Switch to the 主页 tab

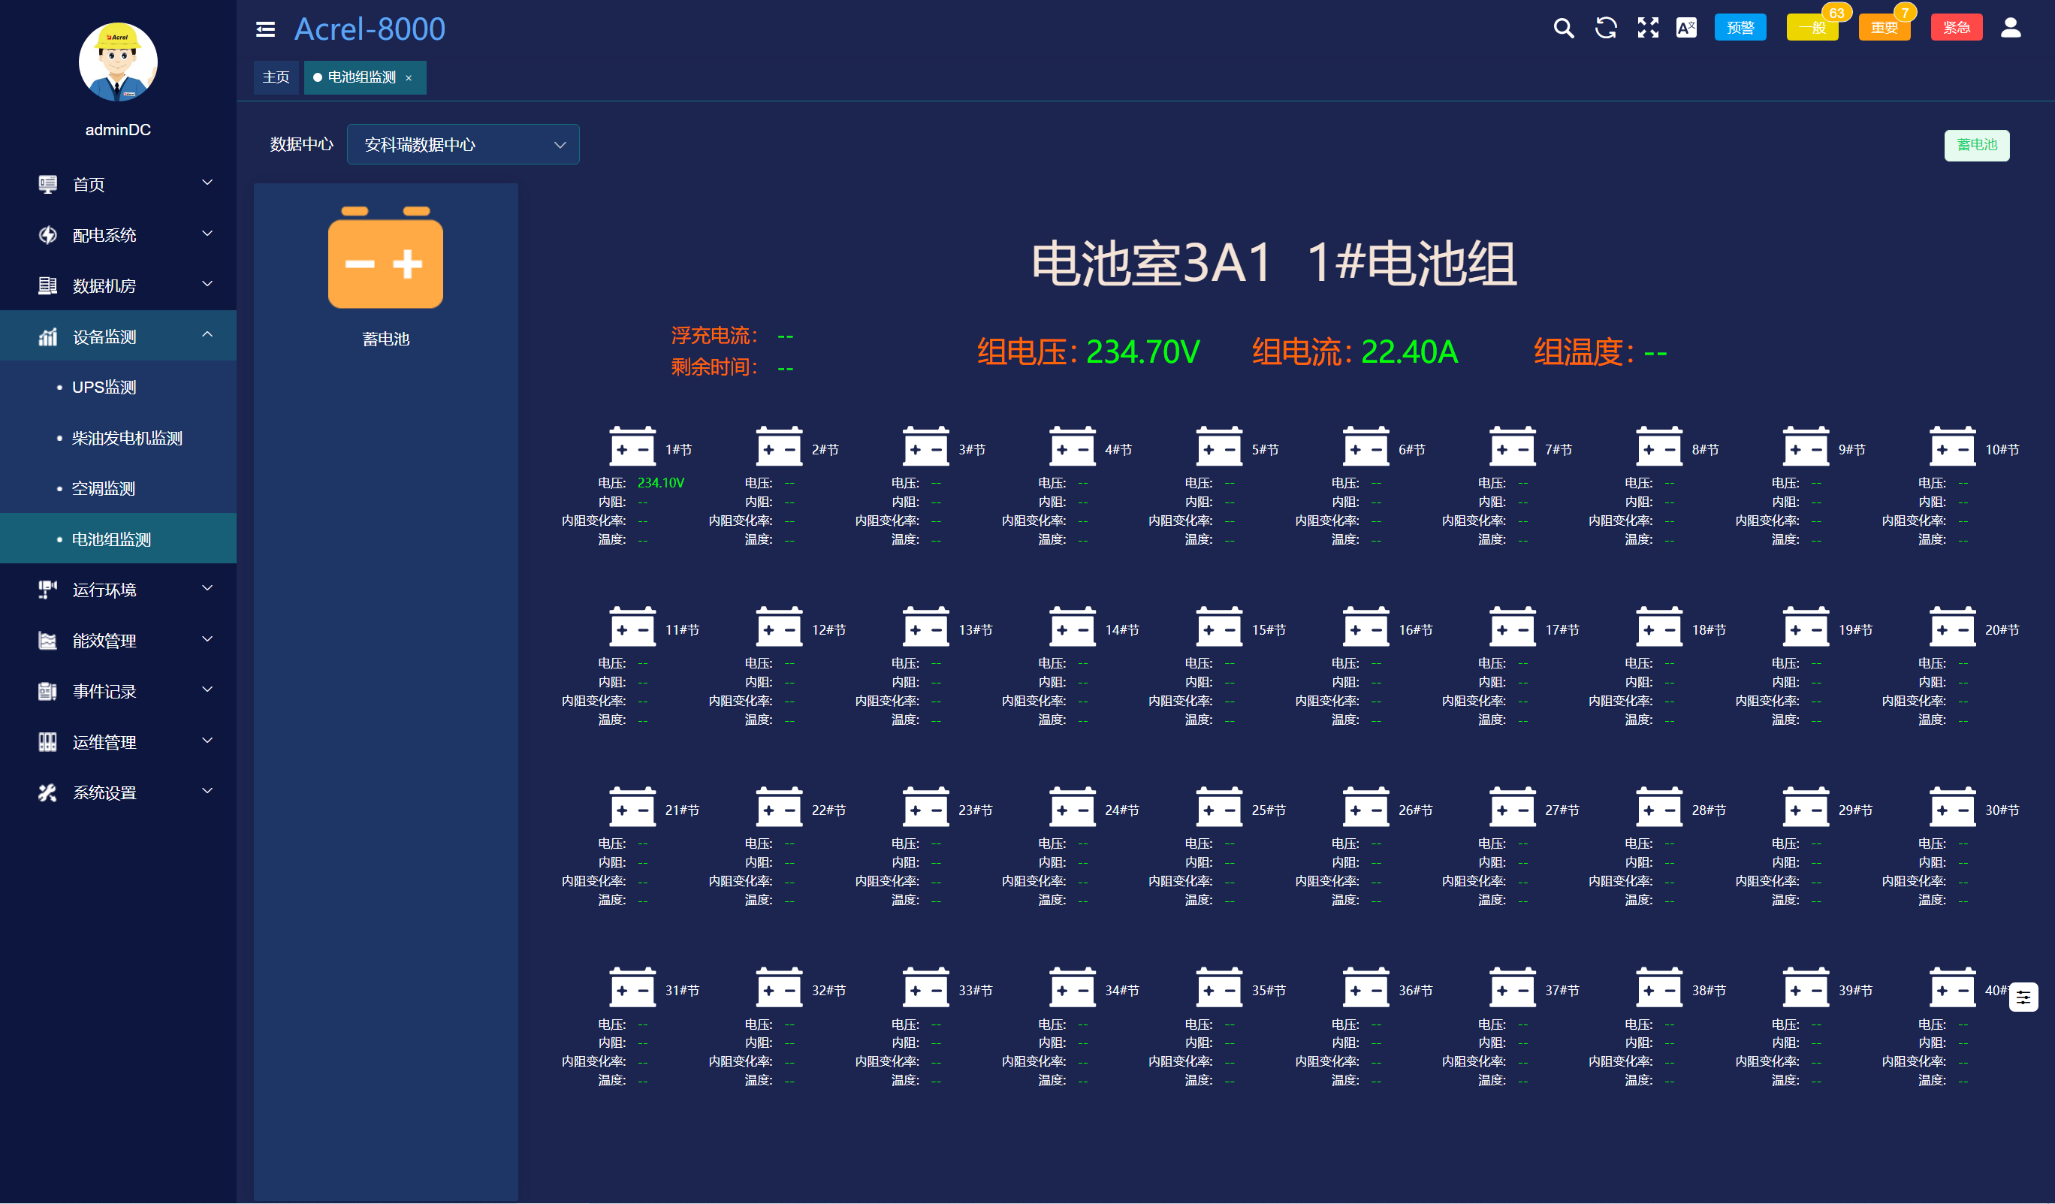tap(276, 77)
